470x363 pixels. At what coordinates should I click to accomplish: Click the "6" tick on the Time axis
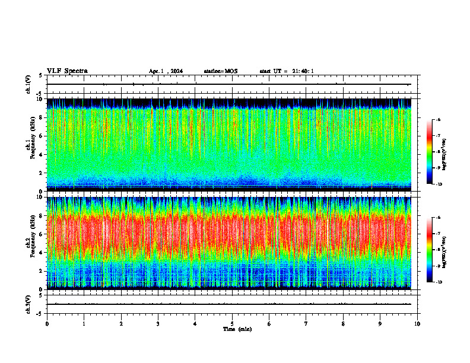[269, 324]
